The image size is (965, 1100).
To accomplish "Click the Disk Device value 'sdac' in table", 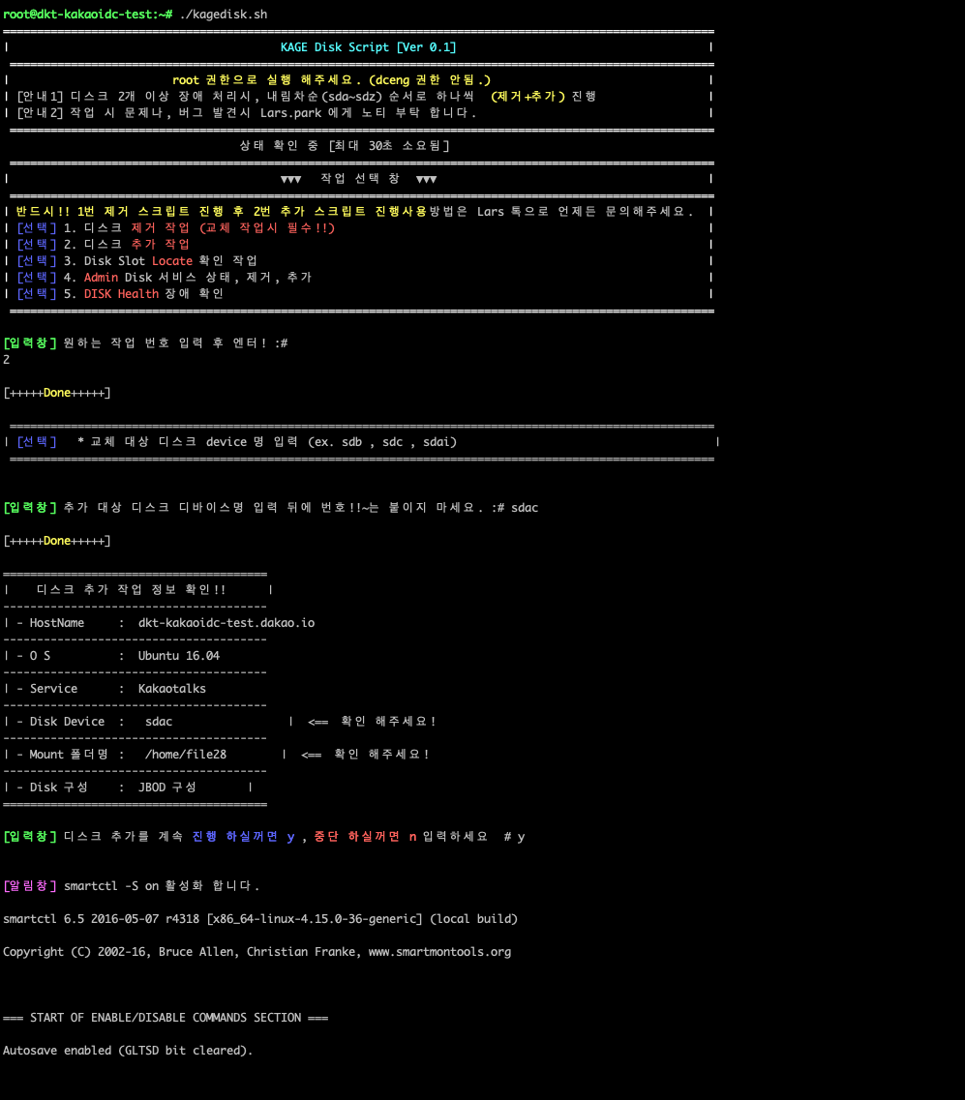I will (x=159, y=722).
